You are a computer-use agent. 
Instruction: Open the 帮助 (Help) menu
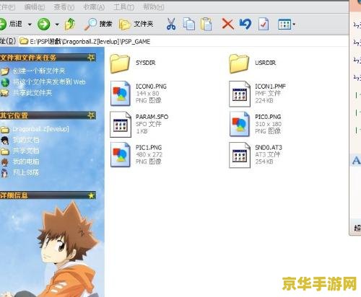(154, 7)
